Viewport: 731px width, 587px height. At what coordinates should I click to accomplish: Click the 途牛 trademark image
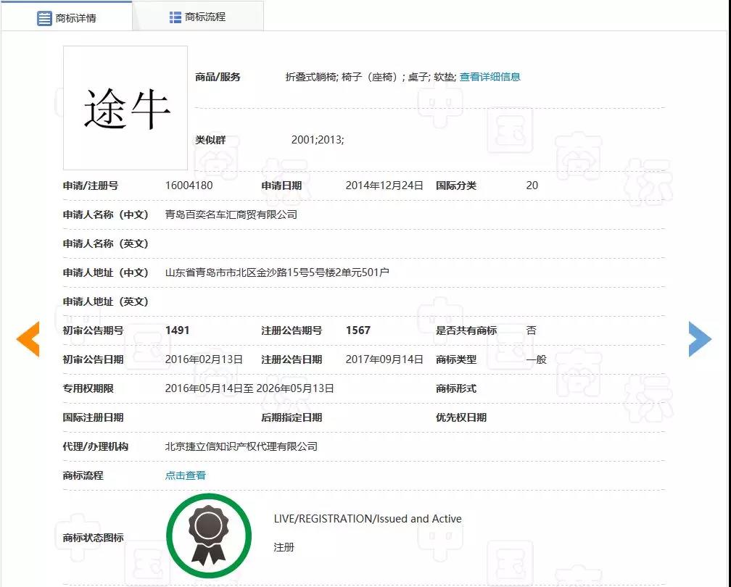(x=125, y=108)
